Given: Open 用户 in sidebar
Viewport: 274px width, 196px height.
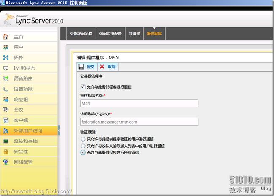Looking at the screenshot, I should pos(29,47).
